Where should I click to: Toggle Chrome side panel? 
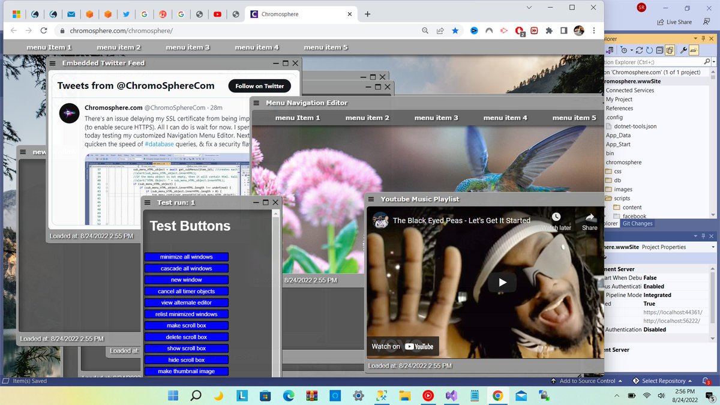click(564, 31)
